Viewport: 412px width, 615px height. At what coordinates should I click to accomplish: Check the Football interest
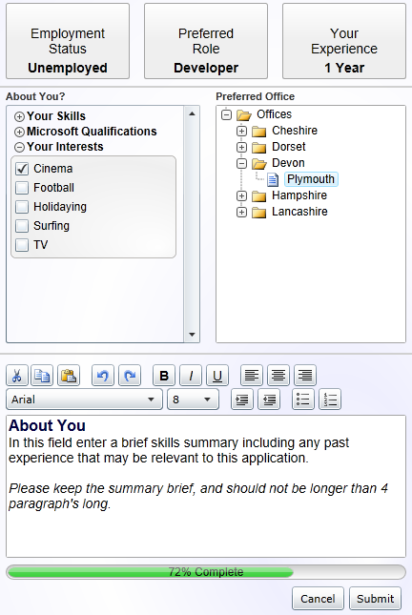point(22,188)
